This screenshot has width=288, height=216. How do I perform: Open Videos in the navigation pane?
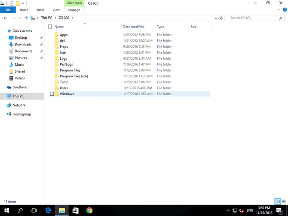20,78
